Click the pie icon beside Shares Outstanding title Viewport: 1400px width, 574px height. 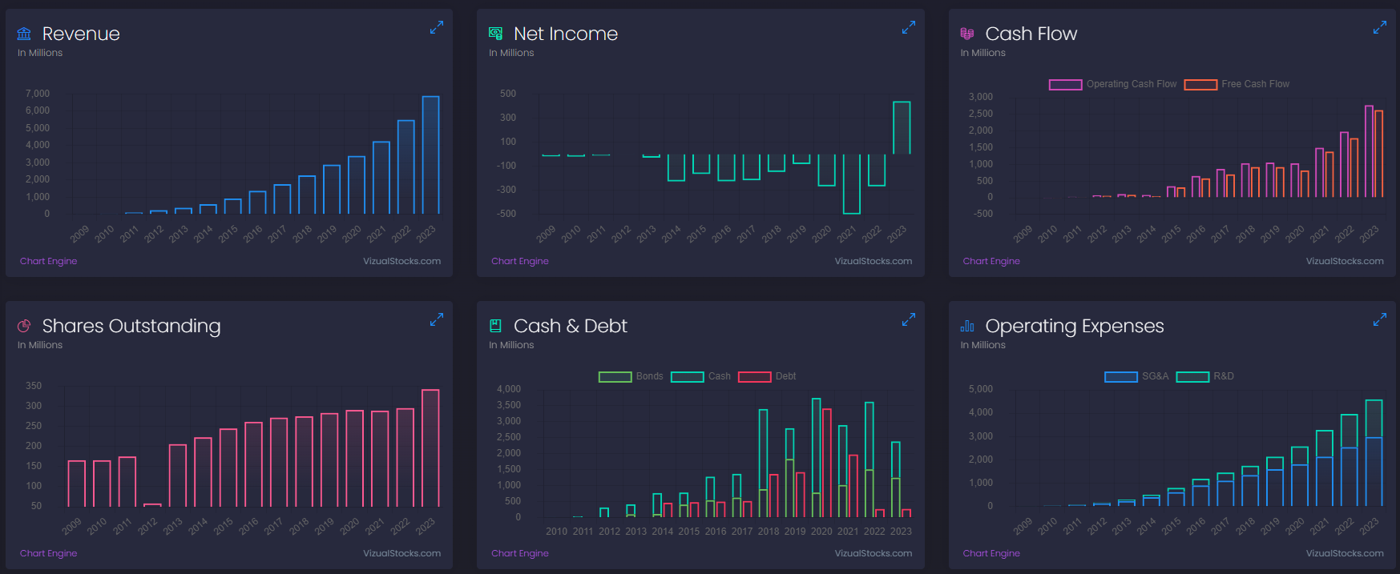tap(24, 326)
